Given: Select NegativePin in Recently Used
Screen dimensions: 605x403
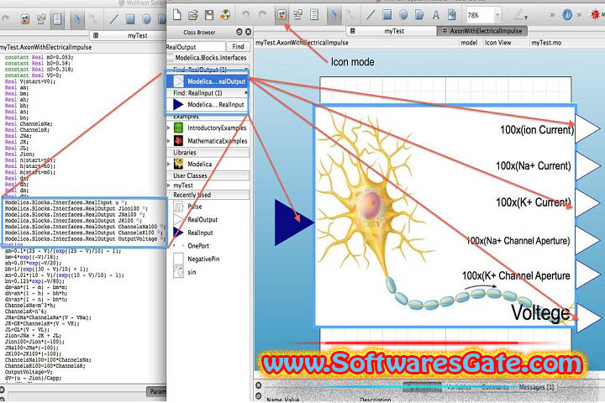Looking at the screenshot, I should 203,259.
